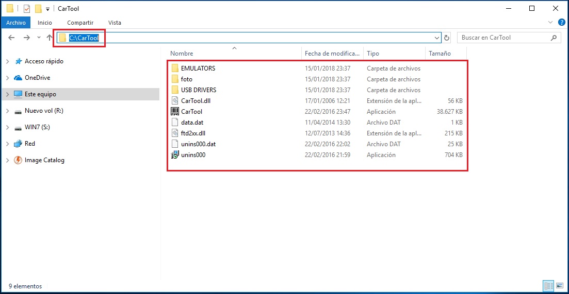Screen dimensions: 569x294
Task: Expand the Este equipo tree node
Action: (8, 94)
